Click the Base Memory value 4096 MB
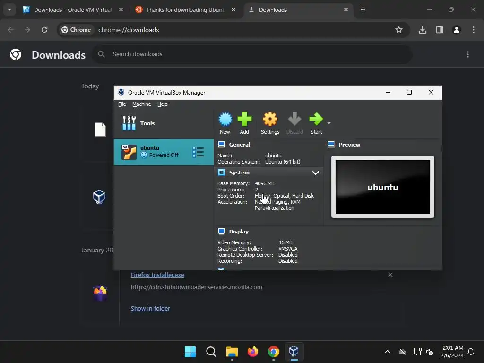 [x=265, y=183]
